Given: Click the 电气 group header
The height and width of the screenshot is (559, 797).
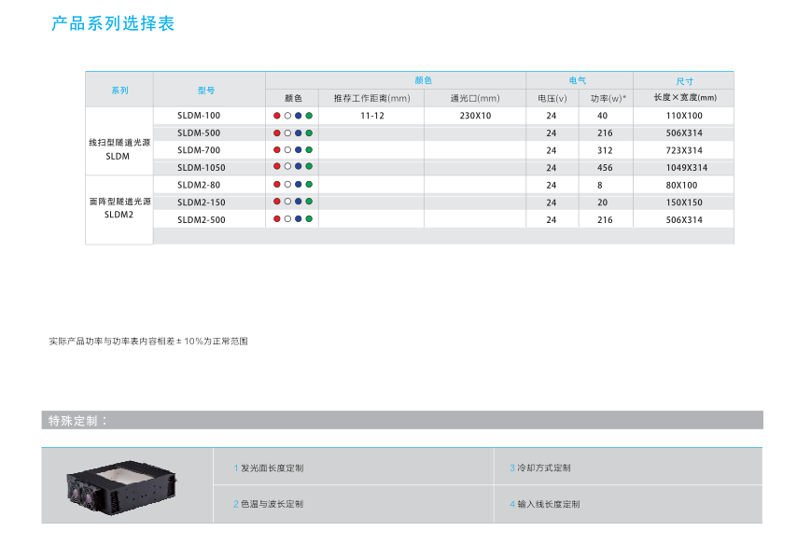Looking at the screenshot, I should click(x=578, y=80).
